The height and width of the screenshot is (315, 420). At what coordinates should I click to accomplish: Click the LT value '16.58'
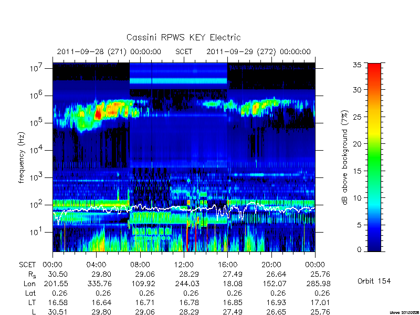[58, 302]
